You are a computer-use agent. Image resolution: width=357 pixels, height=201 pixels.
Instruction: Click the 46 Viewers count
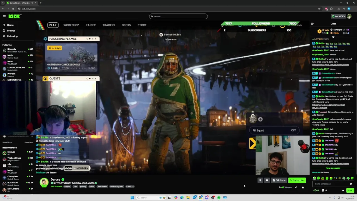coord(286,187)
